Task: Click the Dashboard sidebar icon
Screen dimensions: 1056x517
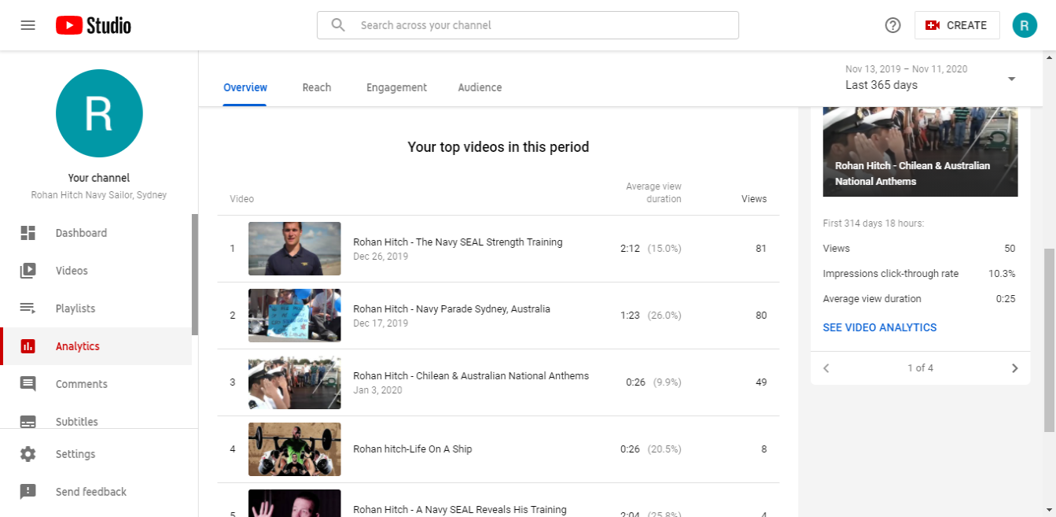Action: pyautogui.click(x=28, y=233)
